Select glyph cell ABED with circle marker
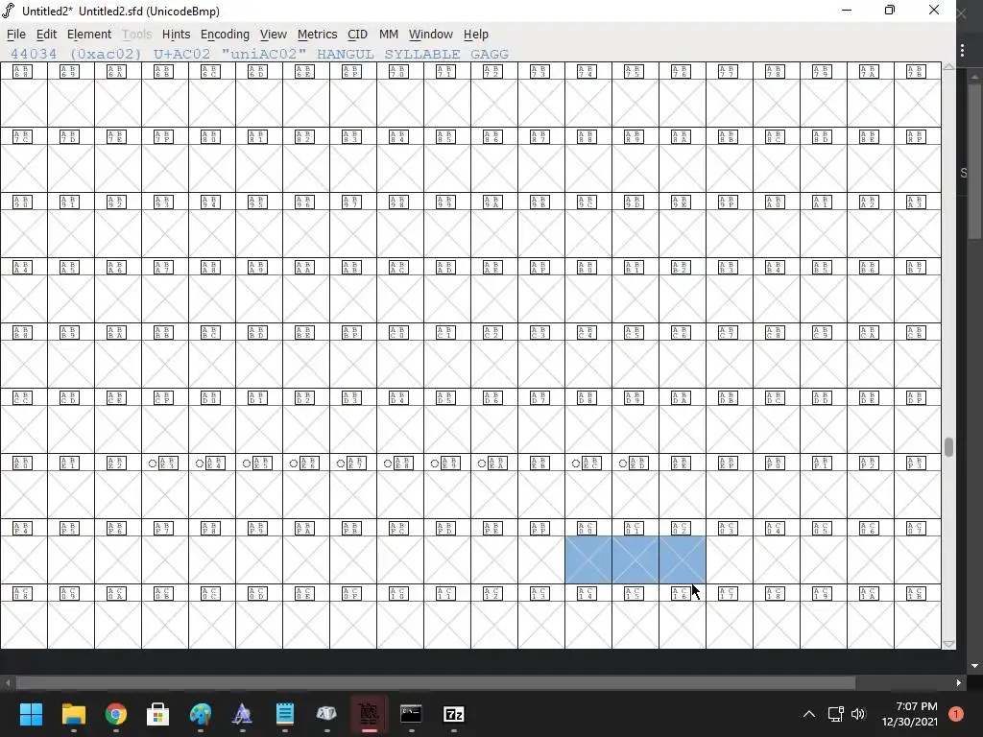Viewport: 983px width, 737px height. (635, 494)
